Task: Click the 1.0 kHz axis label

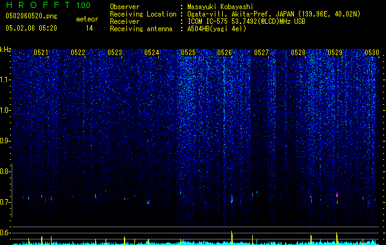Action: [x=6, y=110]
